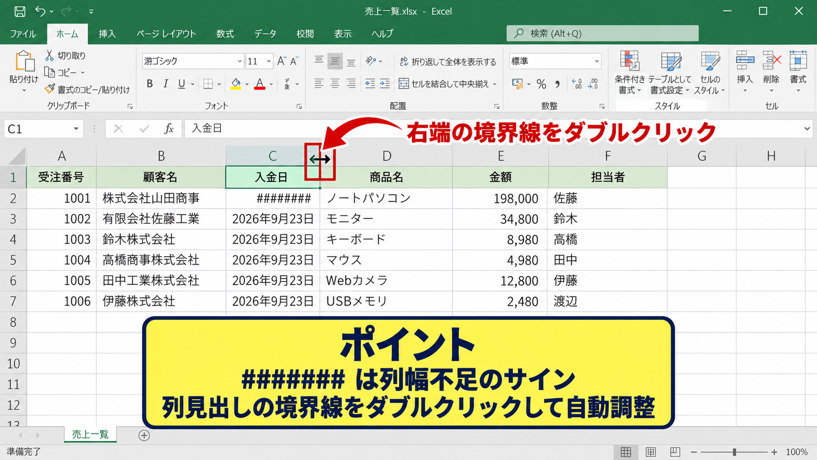
Task: Toggle Wrap Text (折り返して全体を表示する)
Action: pyautogui.click(x=448, y=62)
